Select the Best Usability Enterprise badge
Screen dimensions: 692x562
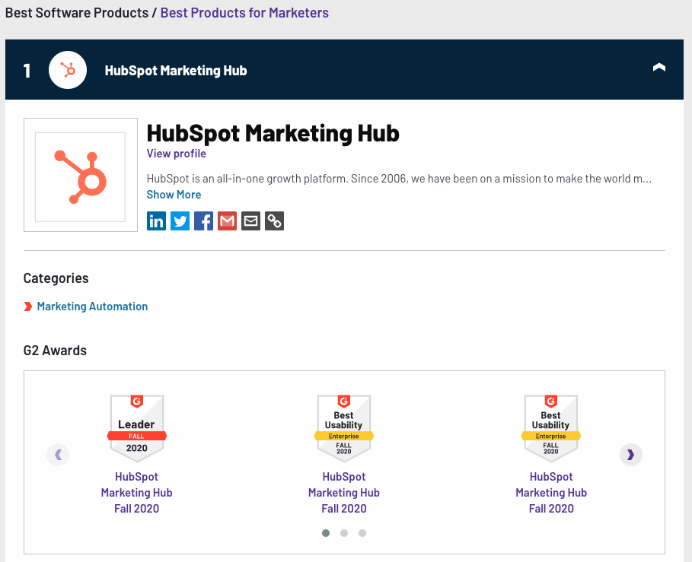pos(344,427)
